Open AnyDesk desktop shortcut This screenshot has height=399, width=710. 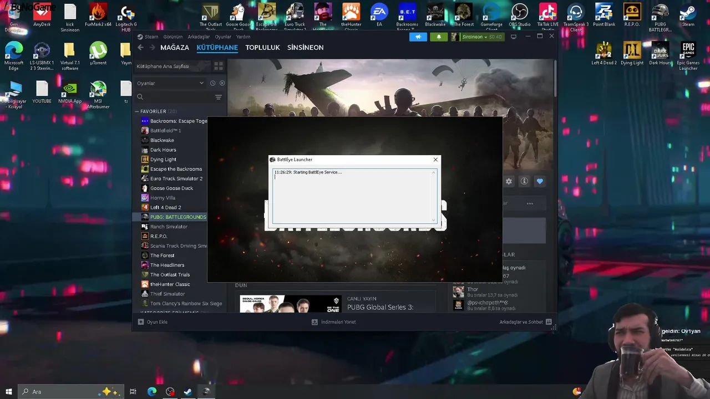pyautogui.click(x=42, y=16)
